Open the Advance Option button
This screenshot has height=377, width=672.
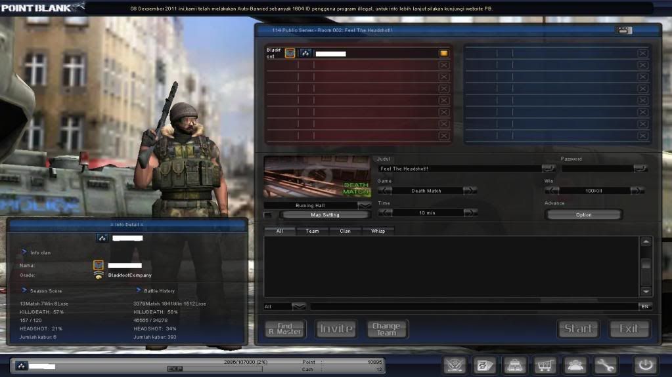coord(584,215)
